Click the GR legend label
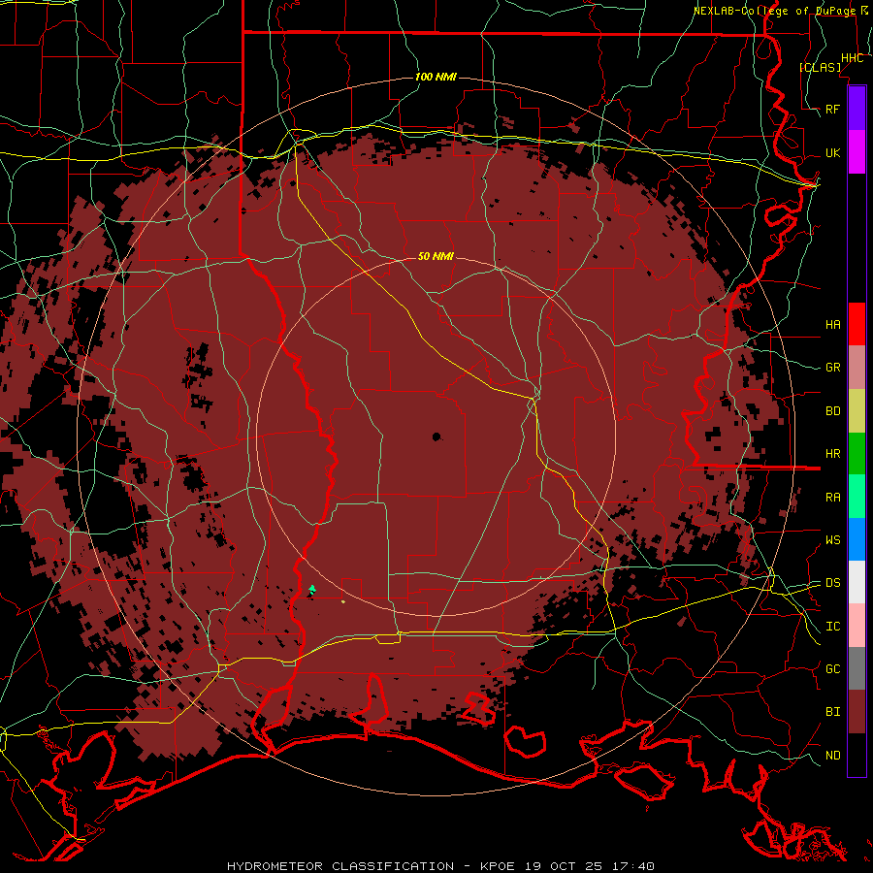 click(833, 368)
